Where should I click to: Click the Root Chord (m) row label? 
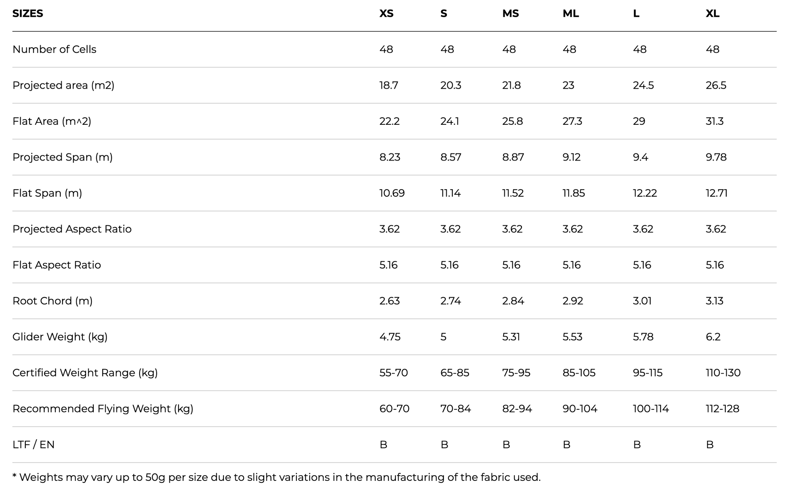[52, 301]
